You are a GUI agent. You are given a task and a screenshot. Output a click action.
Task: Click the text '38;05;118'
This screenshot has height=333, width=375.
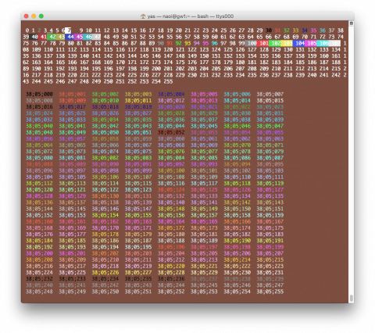coord(237,184)
